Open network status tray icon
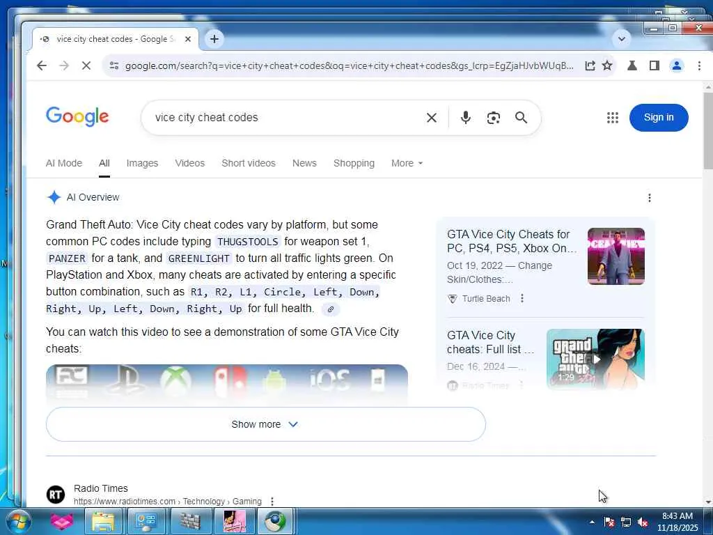713x535 pixels. click(626, 522)
